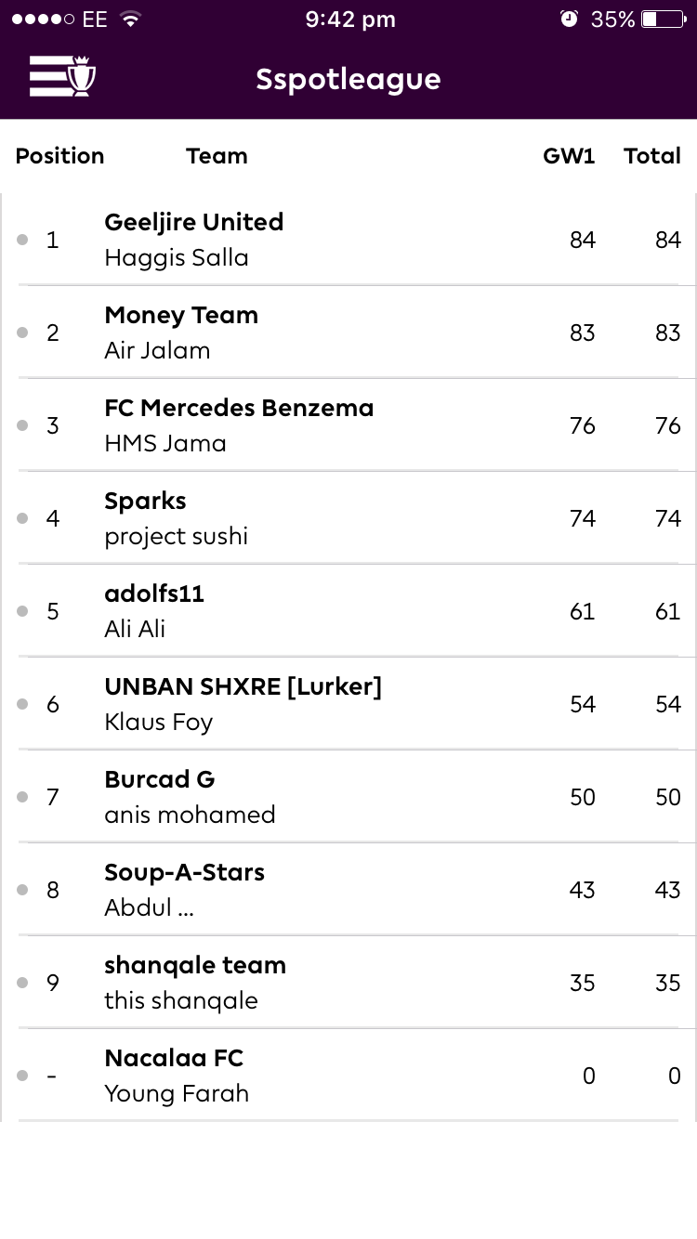Tap the Wi-Fi signal icon
The height and width of the screenshot is (1239, 697).
(130, 19)
